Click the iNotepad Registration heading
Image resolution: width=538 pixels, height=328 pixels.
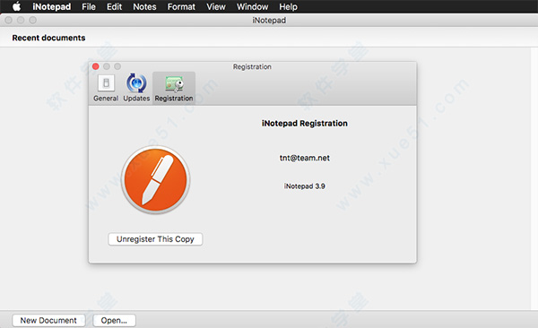[x=305, y=123]
